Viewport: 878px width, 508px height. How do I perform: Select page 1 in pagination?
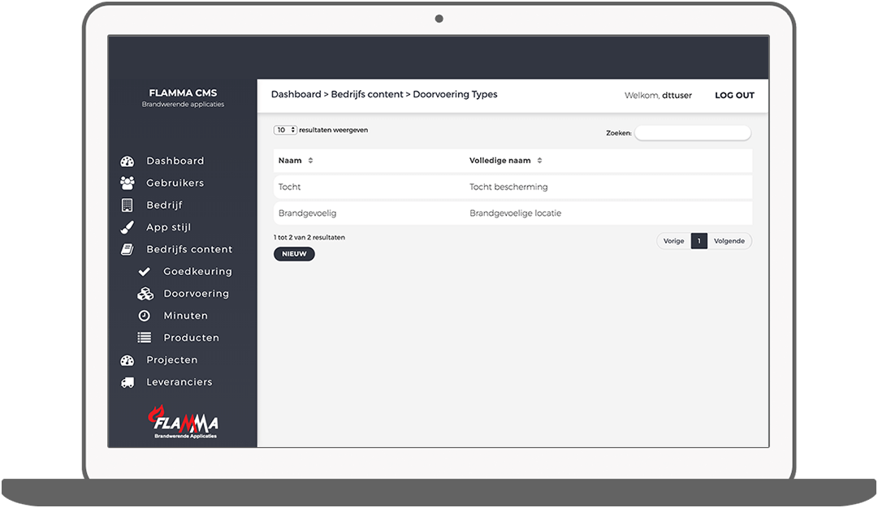[x=699, y=241]
